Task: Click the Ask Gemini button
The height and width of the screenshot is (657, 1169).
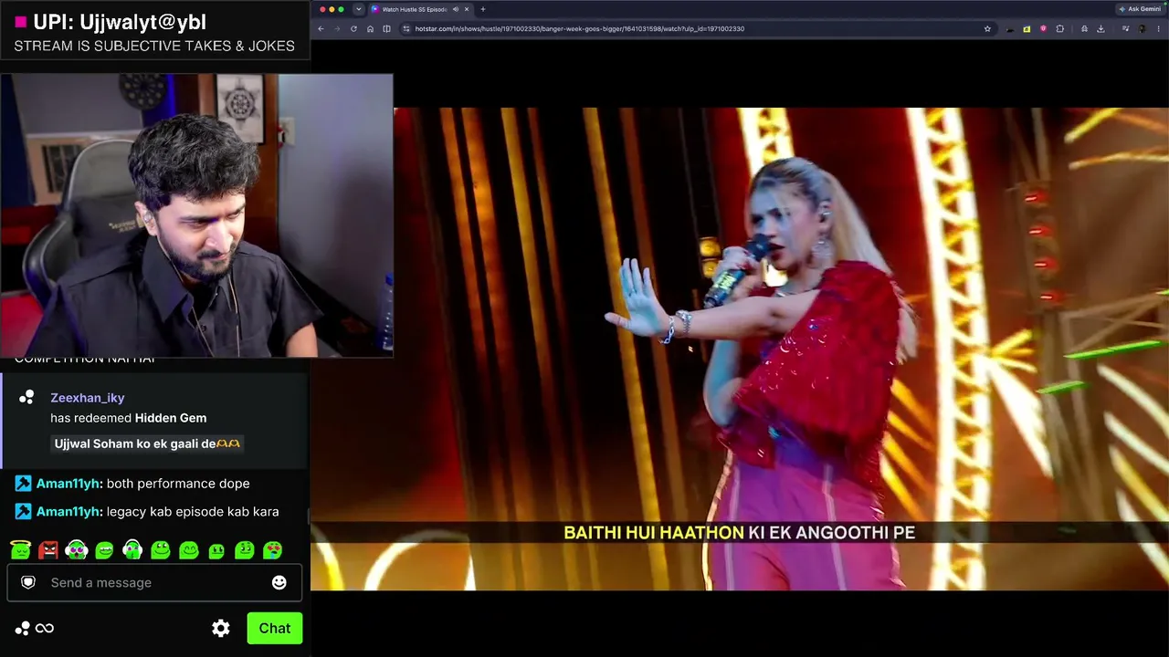Action: click(x=1139, y=9)
